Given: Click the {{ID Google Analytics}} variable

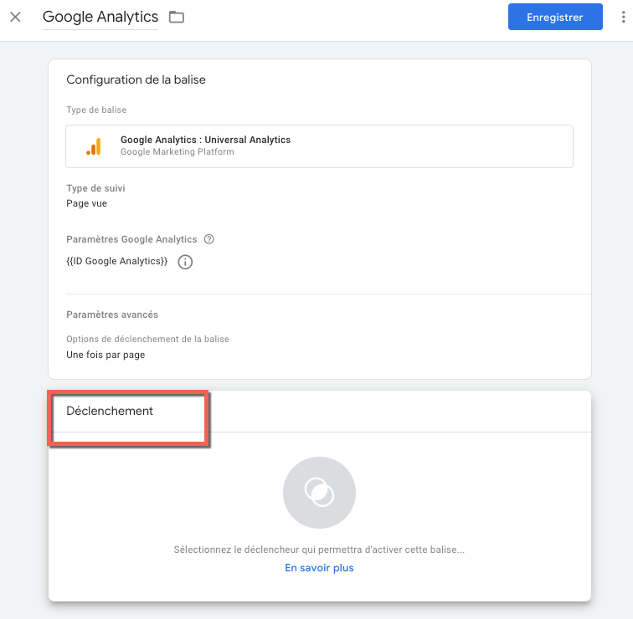Looking at the screenshot, I should (116, 262).
